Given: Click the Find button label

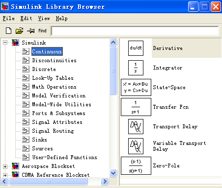Looking at the screenshot, I should 42,31.
